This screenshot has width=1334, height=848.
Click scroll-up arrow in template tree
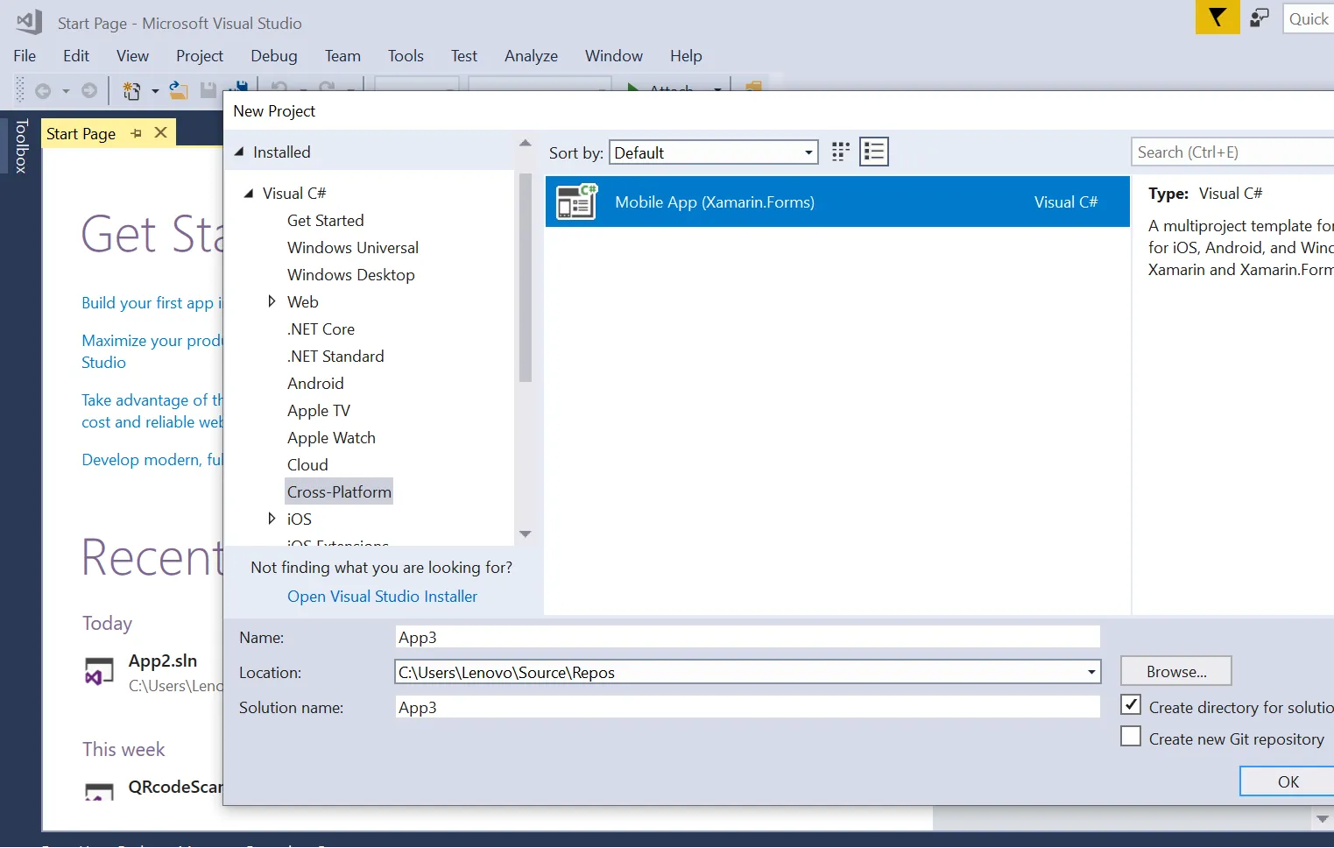(x=526, y=143)
